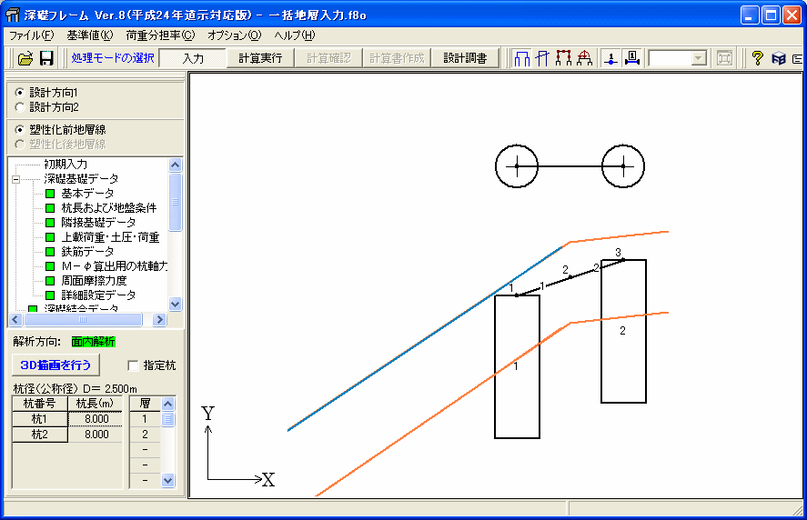Click tree horizontal scroll left arrow
The width and height of the screenshot is (807, 520).
coord(15,319)
